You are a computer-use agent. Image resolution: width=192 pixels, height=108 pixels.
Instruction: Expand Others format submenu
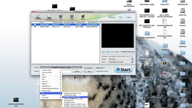(51, 95)
